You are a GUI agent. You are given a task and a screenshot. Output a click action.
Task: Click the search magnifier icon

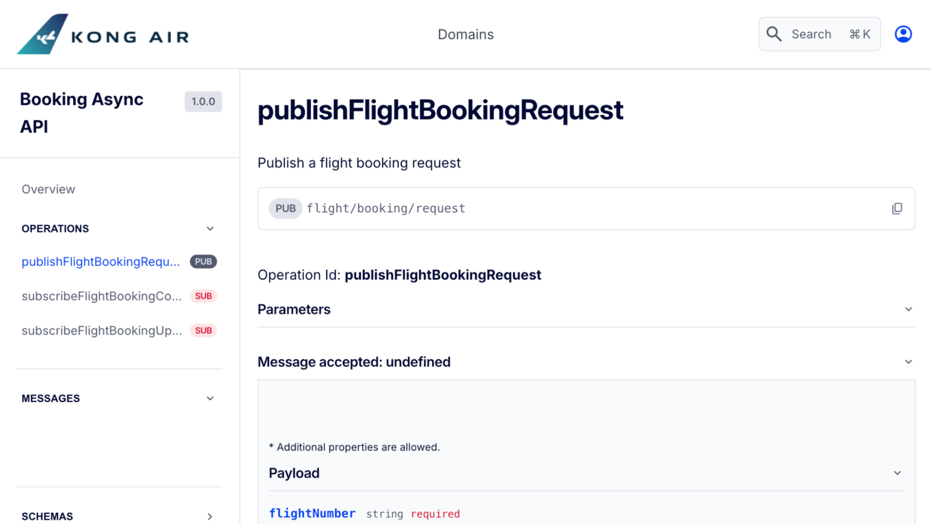(x=774, y=34)
